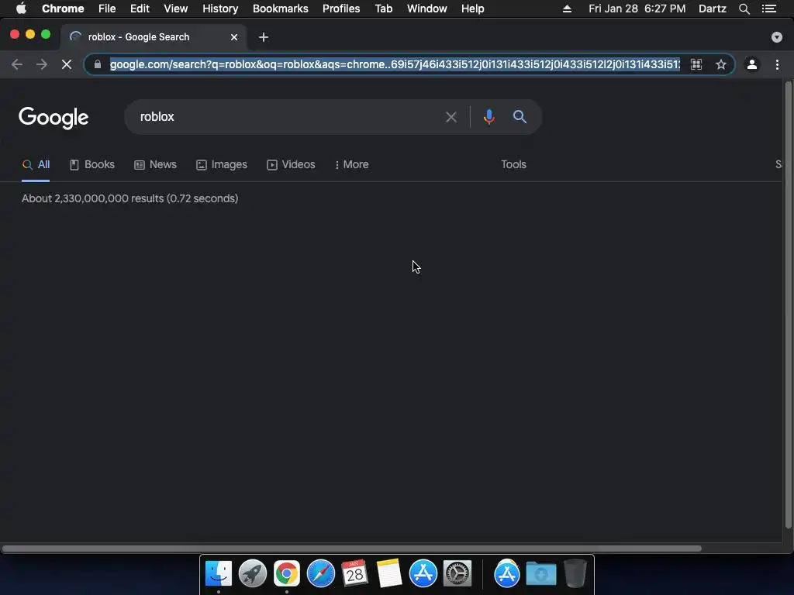Open the Apple menu

21,9
